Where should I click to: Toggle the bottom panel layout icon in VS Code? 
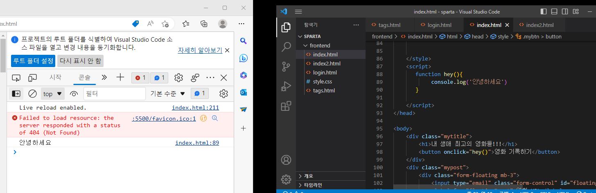[x=554, y=11]
